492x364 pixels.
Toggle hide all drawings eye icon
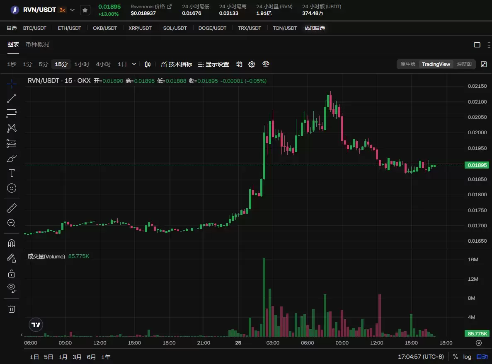click(12, 287)
